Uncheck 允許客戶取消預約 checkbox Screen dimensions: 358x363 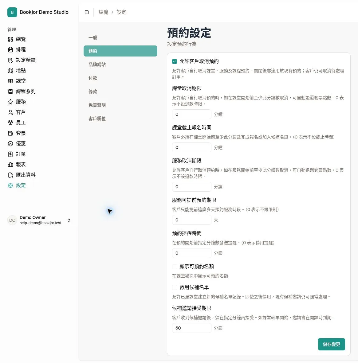pyautogui.click(x=175, y=61)
